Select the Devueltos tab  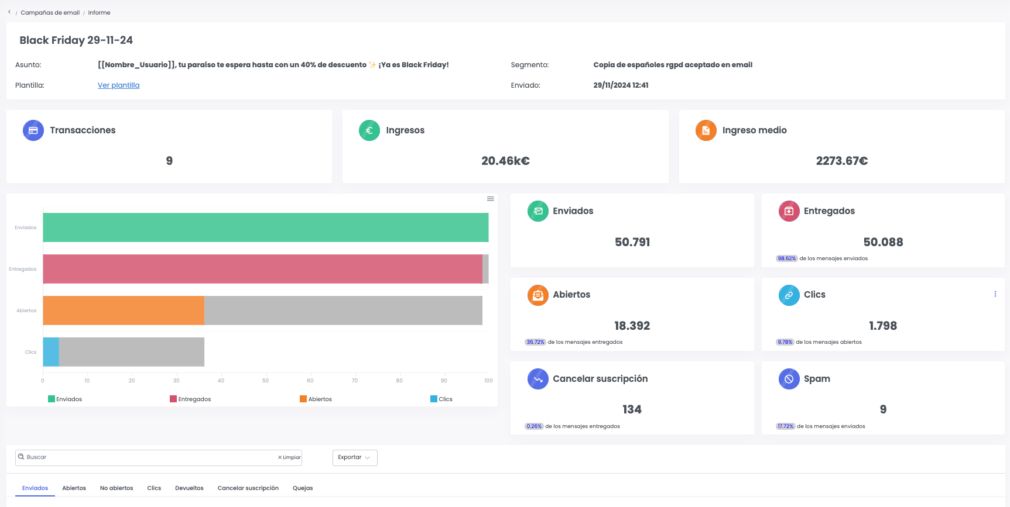[189, 488]
